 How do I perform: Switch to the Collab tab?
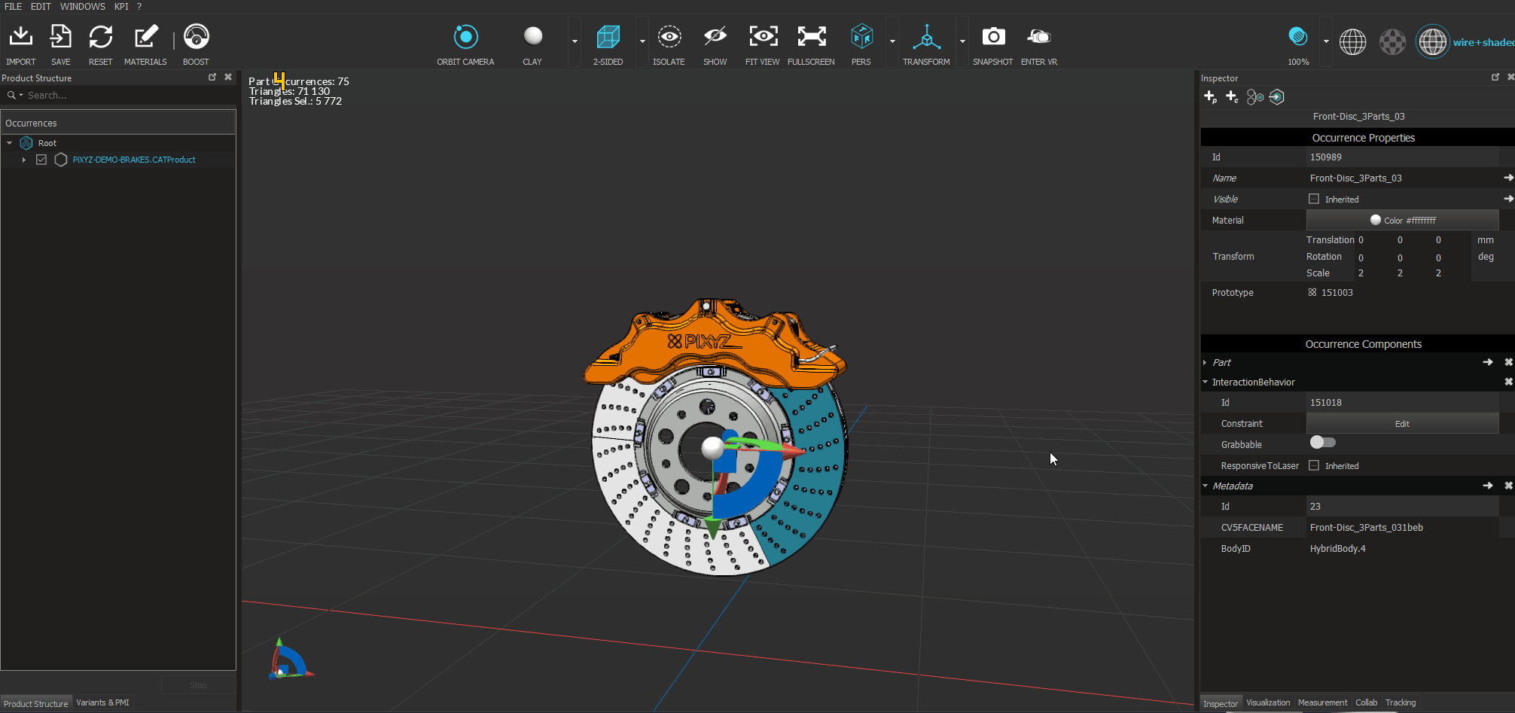(x=1366, y=702)
